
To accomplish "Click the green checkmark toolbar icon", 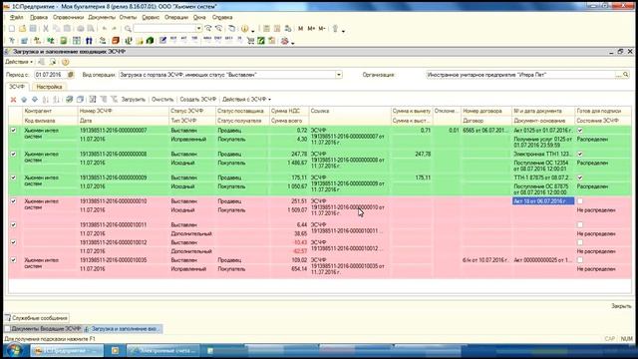I will pyautogui.click(x=261, y=40).
